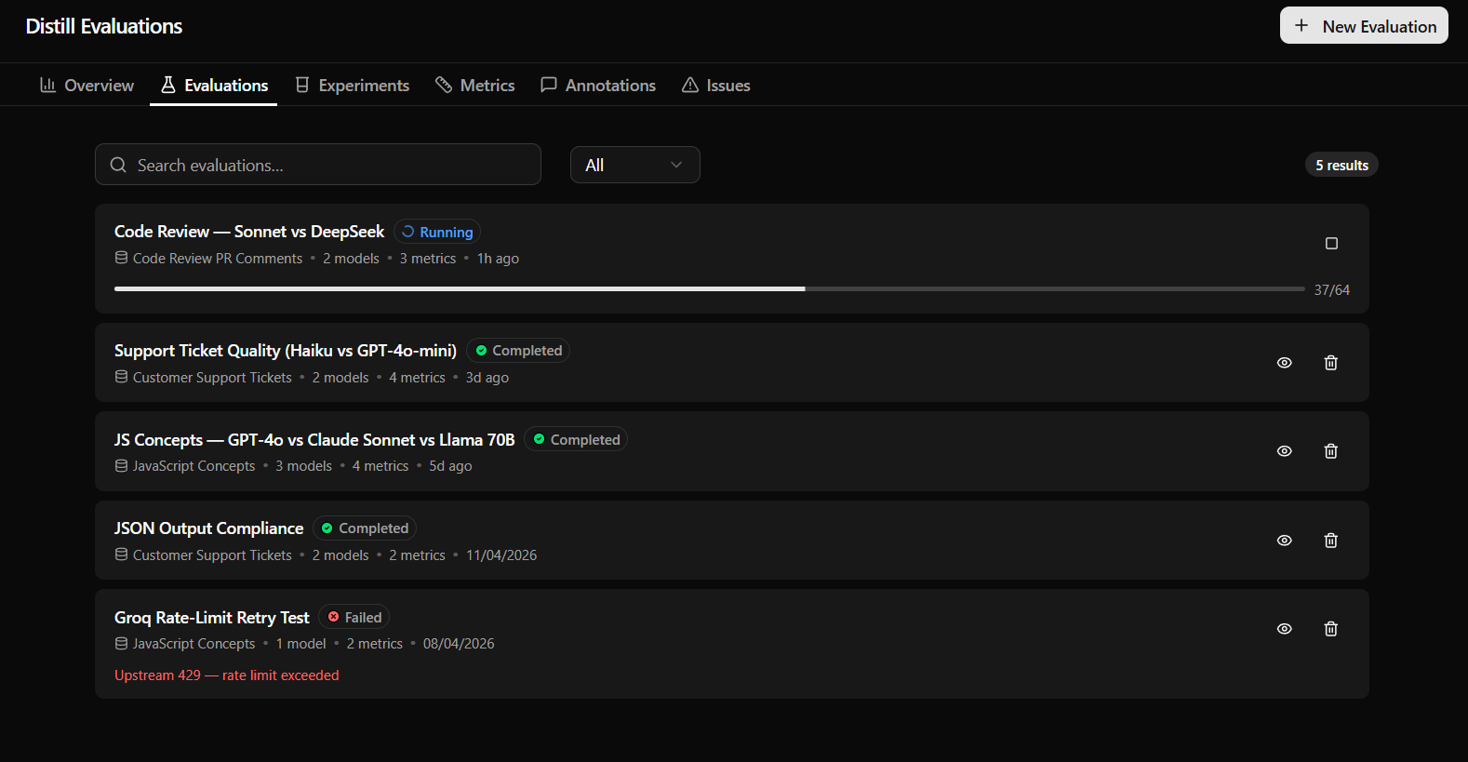The height and width of the screenshot is (762, 1468).
Task: Open the JSON Output Compliance evaluation title
Action: pos(208,528)
